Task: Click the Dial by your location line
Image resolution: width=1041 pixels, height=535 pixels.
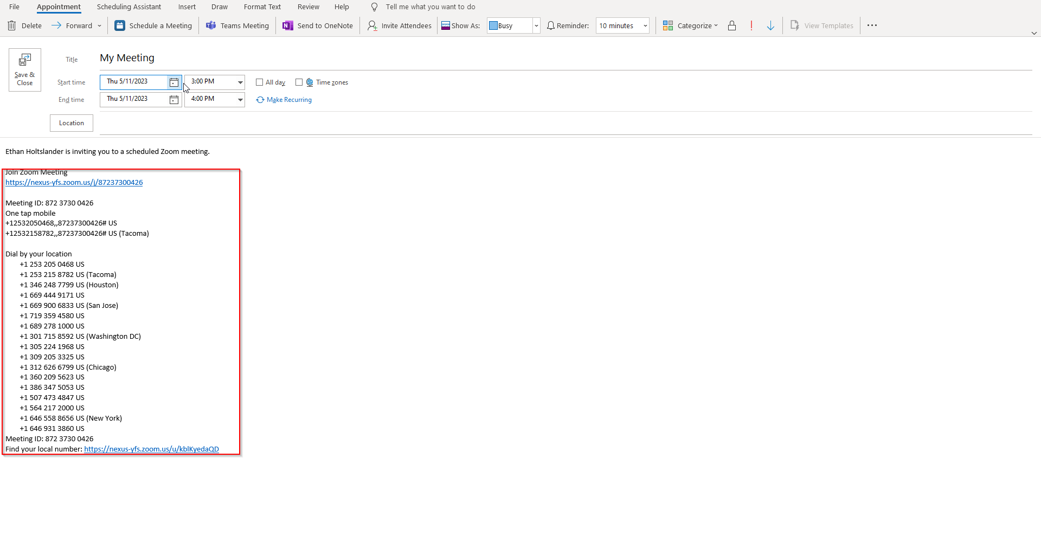Action: pos(38,254)
